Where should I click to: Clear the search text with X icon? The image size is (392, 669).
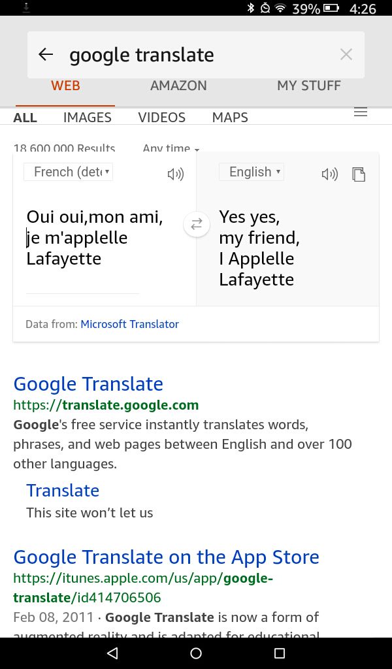point(346,54)
